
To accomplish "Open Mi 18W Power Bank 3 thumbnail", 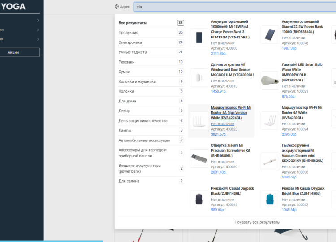I will pyautogui.click(x=199, y=38).
